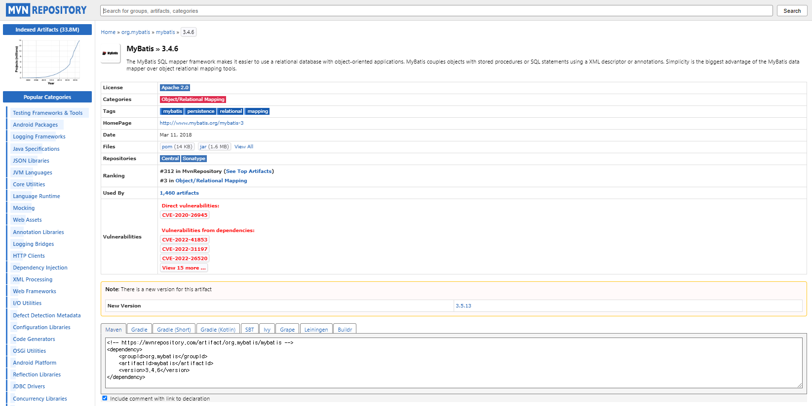The image size is (812, 406).
Task: Open the 1,460 artifacts link
Action: (x=179, y=193)
